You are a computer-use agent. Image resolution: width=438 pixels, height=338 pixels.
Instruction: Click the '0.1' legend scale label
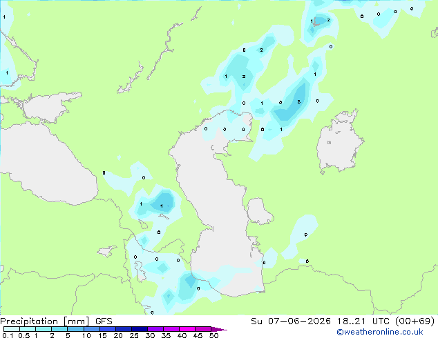pos(8,335)
